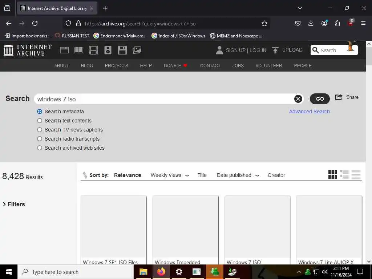The image size is (372, 279).
Task: Sort results by Title
Action: (202, 175)
